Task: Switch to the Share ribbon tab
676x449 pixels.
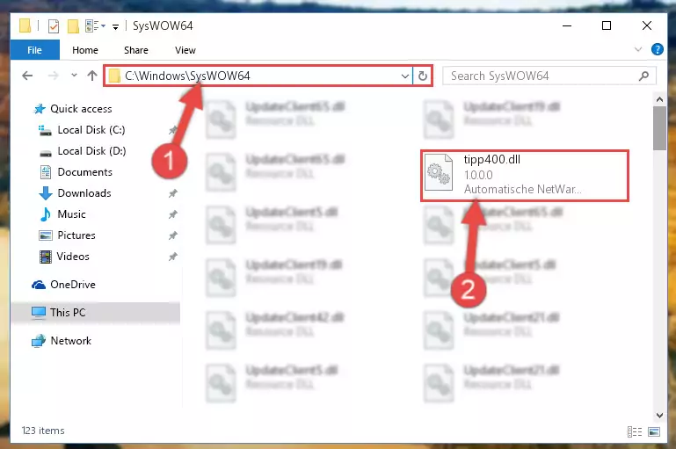Action: [x=135, y=50]
